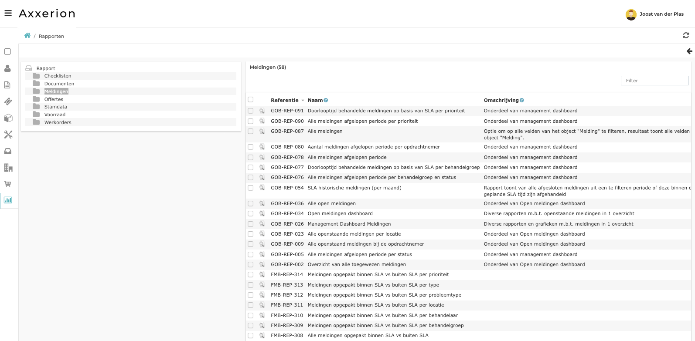695x341 pixels.
Task: Open the Joost van der Plas user menu
Action: [655, 14]
